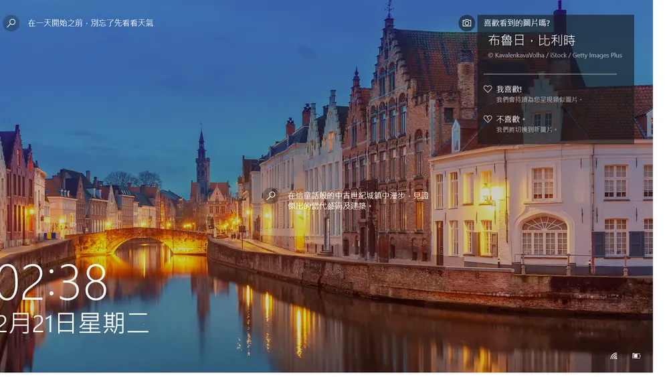Screen dimensions: 669x377
Task: Click the '2月21日星期二' date text
Action: [x=74, y=323]
